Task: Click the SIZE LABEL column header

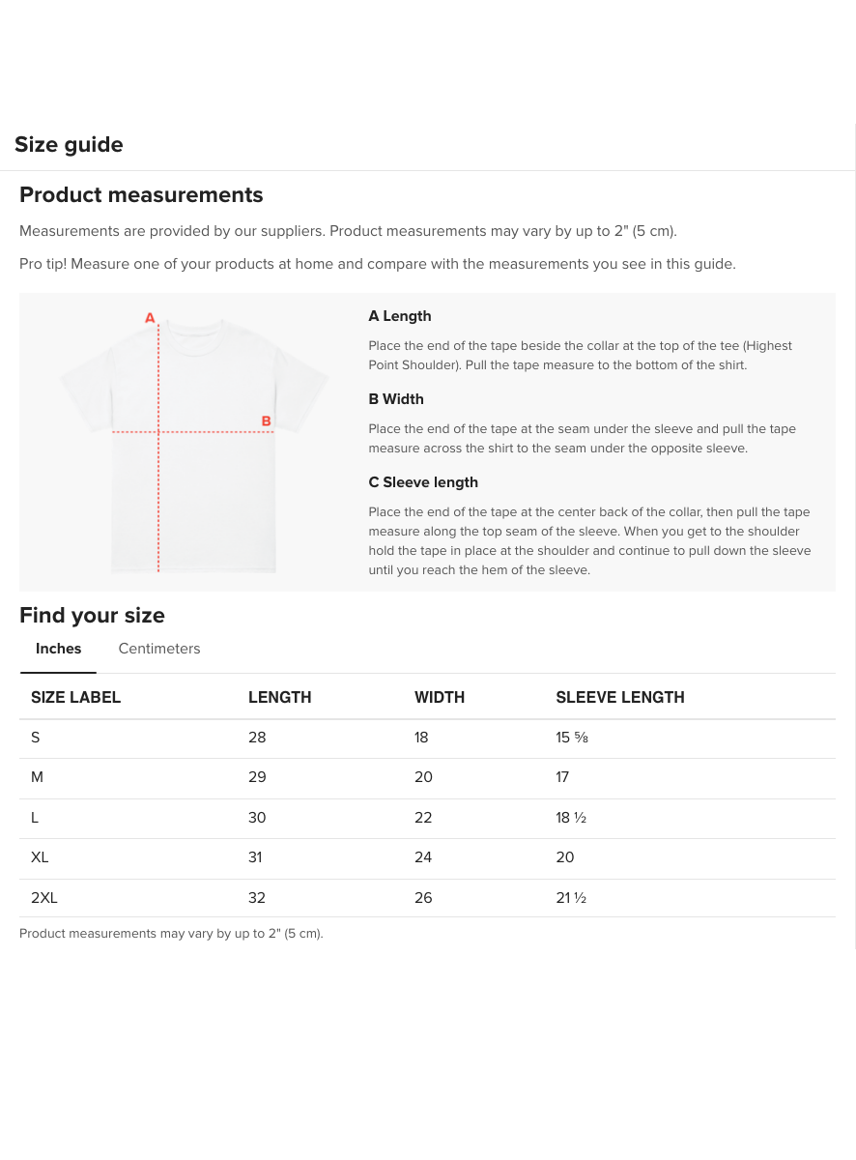Action: click(75, 697)
